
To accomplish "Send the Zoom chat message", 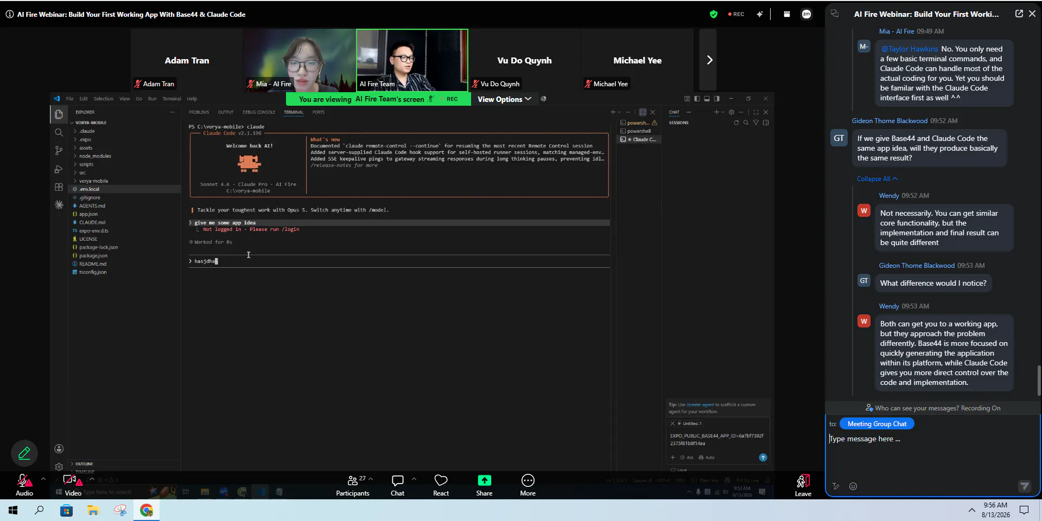I will tap(1024, 486).
